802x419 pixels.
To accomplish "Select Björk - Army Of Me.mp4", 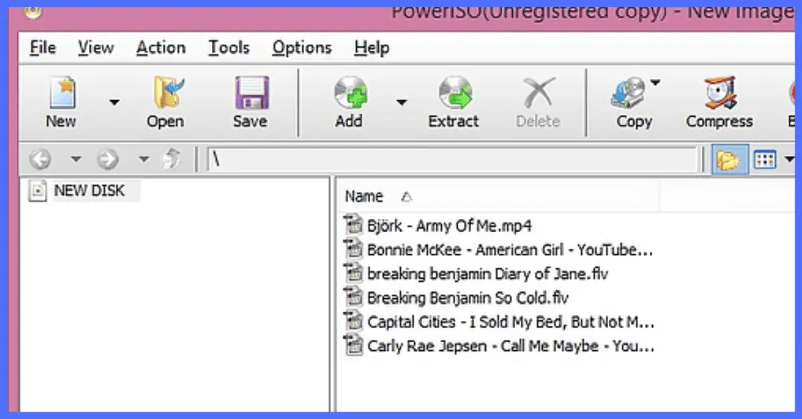I will [x=449, y=226].
